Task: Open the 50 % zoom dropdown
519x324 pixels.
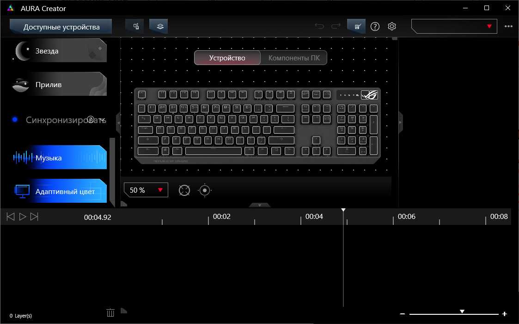Action: click(146, 190)
